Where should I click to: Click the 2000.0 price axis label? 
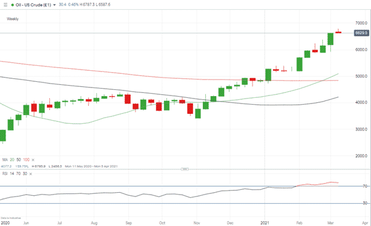tap(361, 156)
